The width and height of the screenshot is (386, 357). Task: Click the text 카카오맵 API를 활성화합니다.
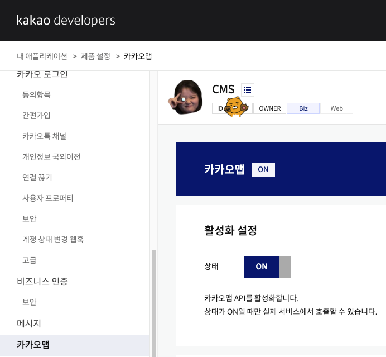click(x=252, y=298)
